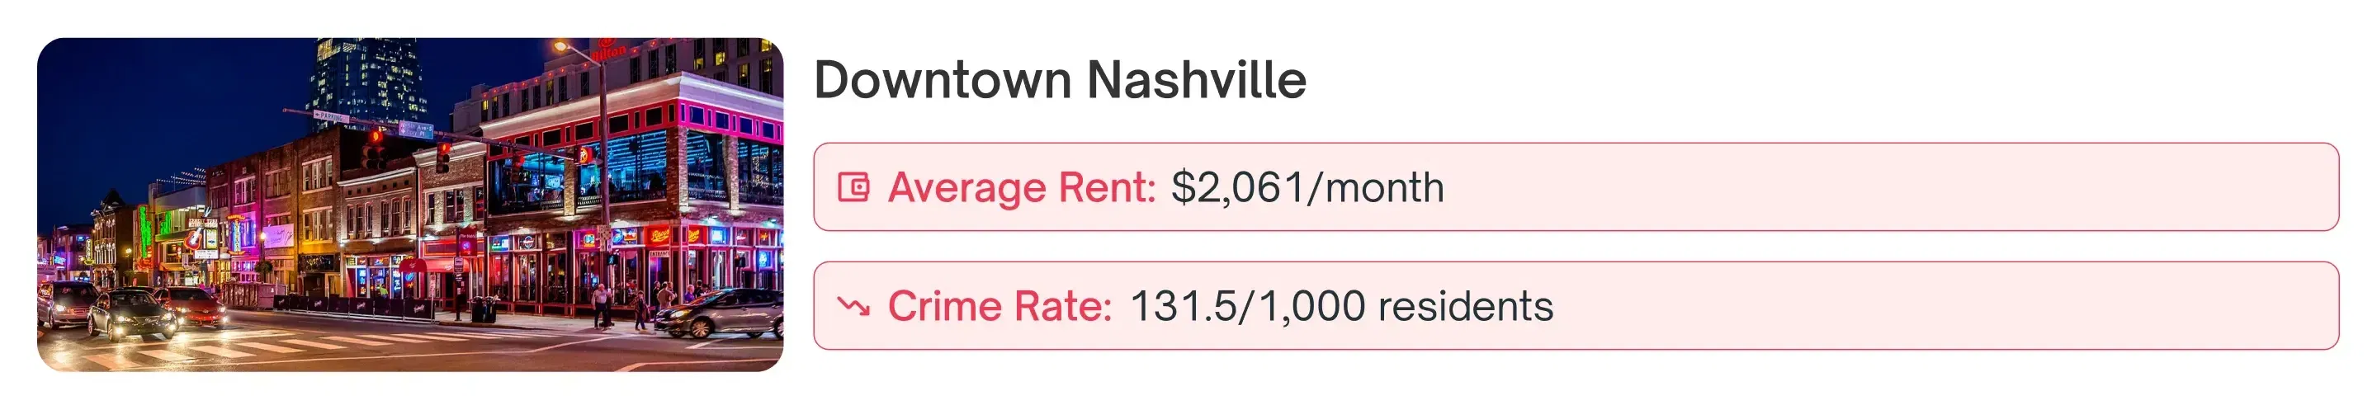Click the word "residents" in crime rate

(1465, 306)
